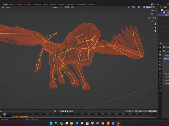Open the overlays options dropdown arrow
Image resolution: width=169 pixels, height=126 pixels.
tap(141, 7)
